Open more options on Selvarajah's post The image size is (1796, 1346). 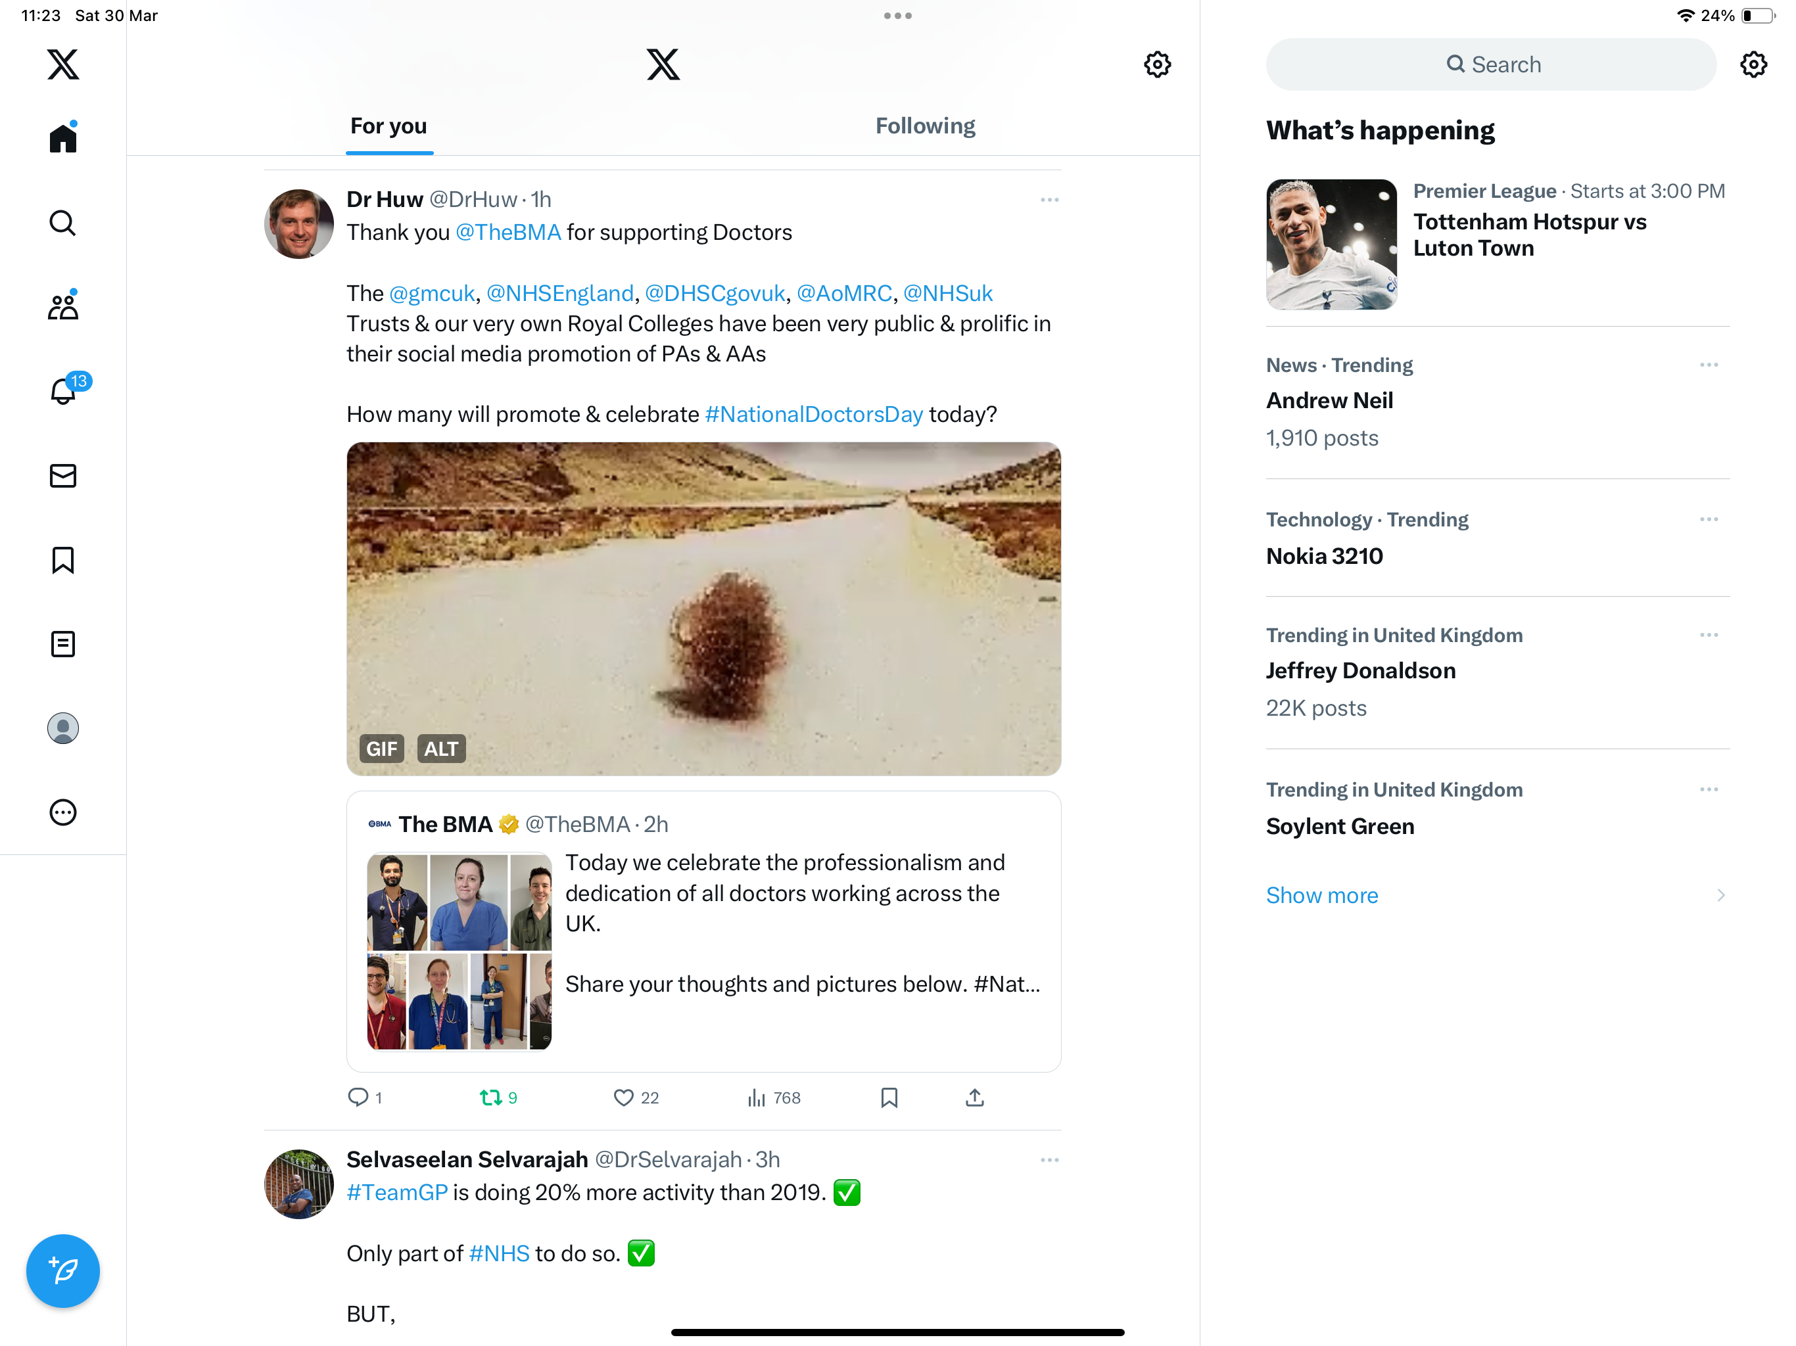[1049, 1160]
